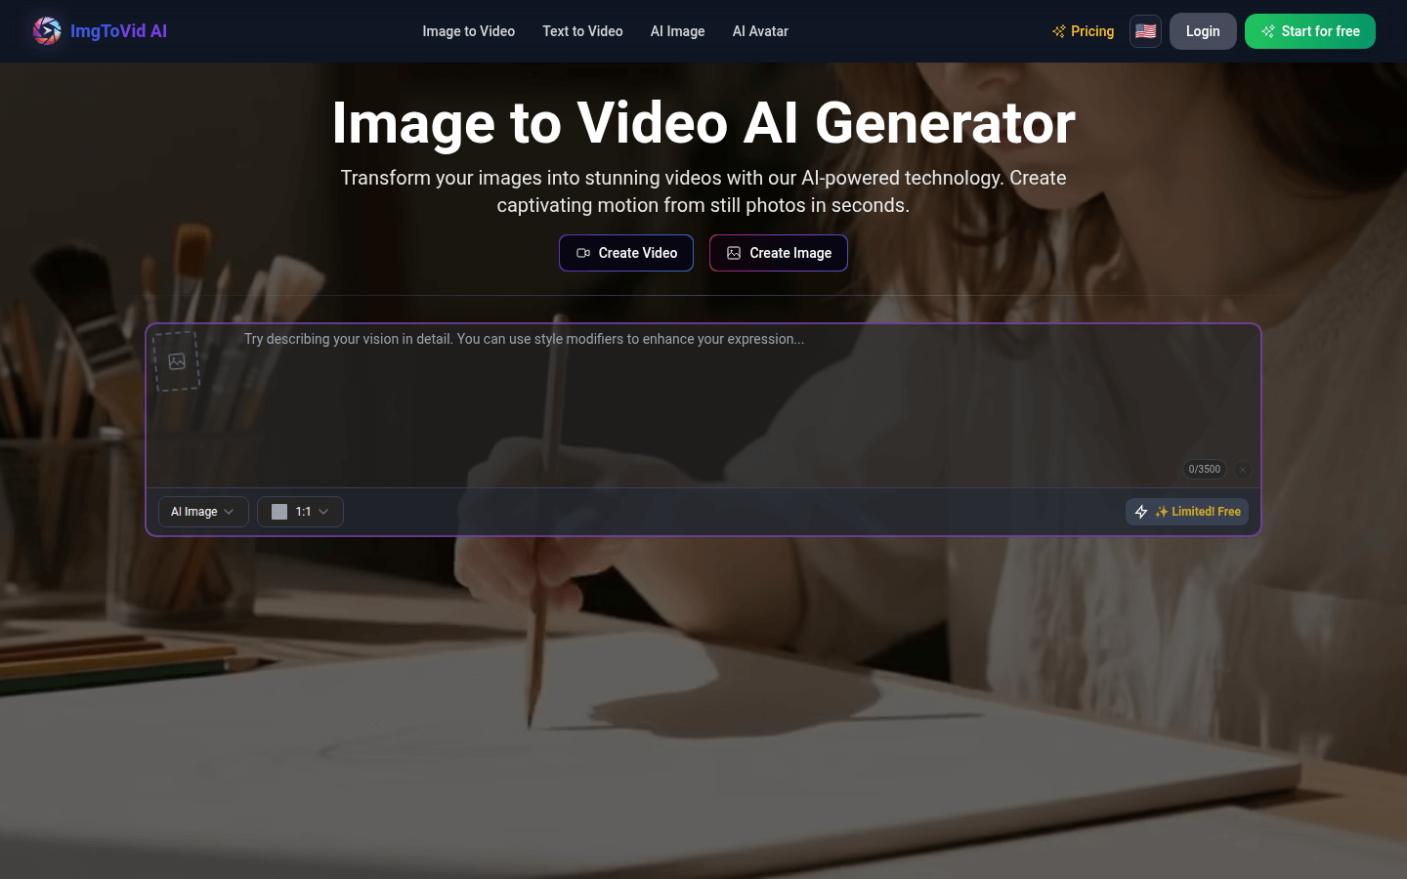Click the ImgToVid AI logo icon
Viewport: 1407px width, 879px height.
[46, 31]
